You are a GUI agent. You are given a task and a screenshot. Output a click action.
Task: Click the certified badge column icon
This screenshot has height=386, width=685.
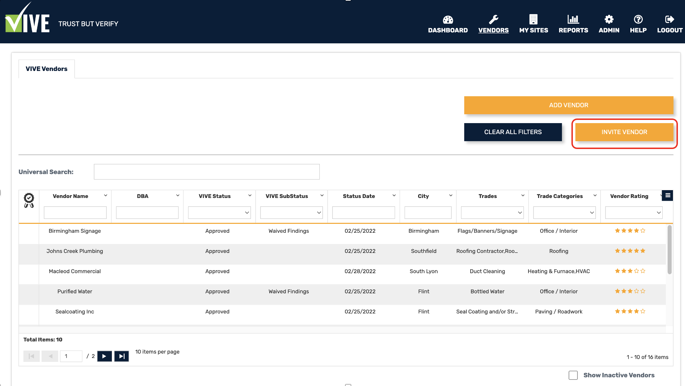point(29,200)
